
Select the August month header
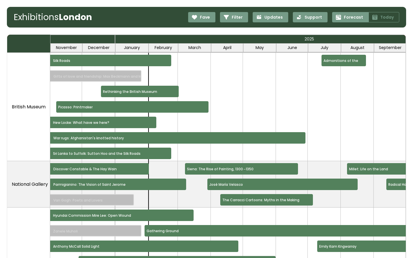coord(357,48)
